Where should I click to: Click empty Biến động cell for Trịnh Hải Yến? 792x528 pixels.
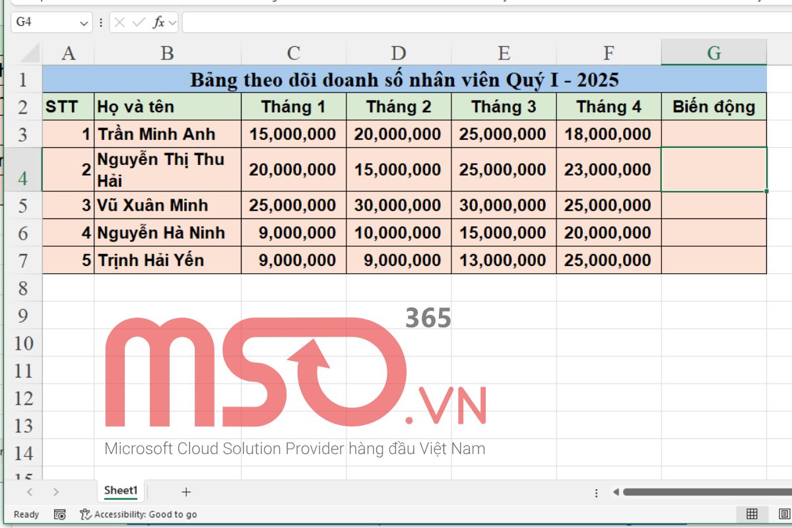(x=714, y=260)
